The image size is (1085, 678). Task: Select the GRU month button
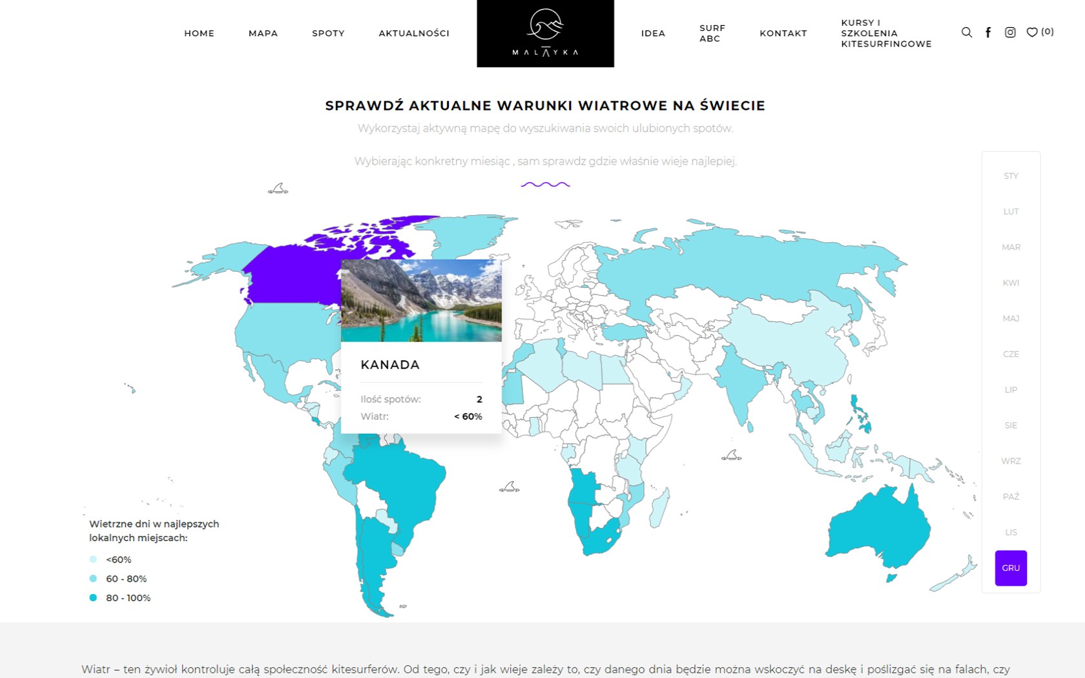[1011, 568]
